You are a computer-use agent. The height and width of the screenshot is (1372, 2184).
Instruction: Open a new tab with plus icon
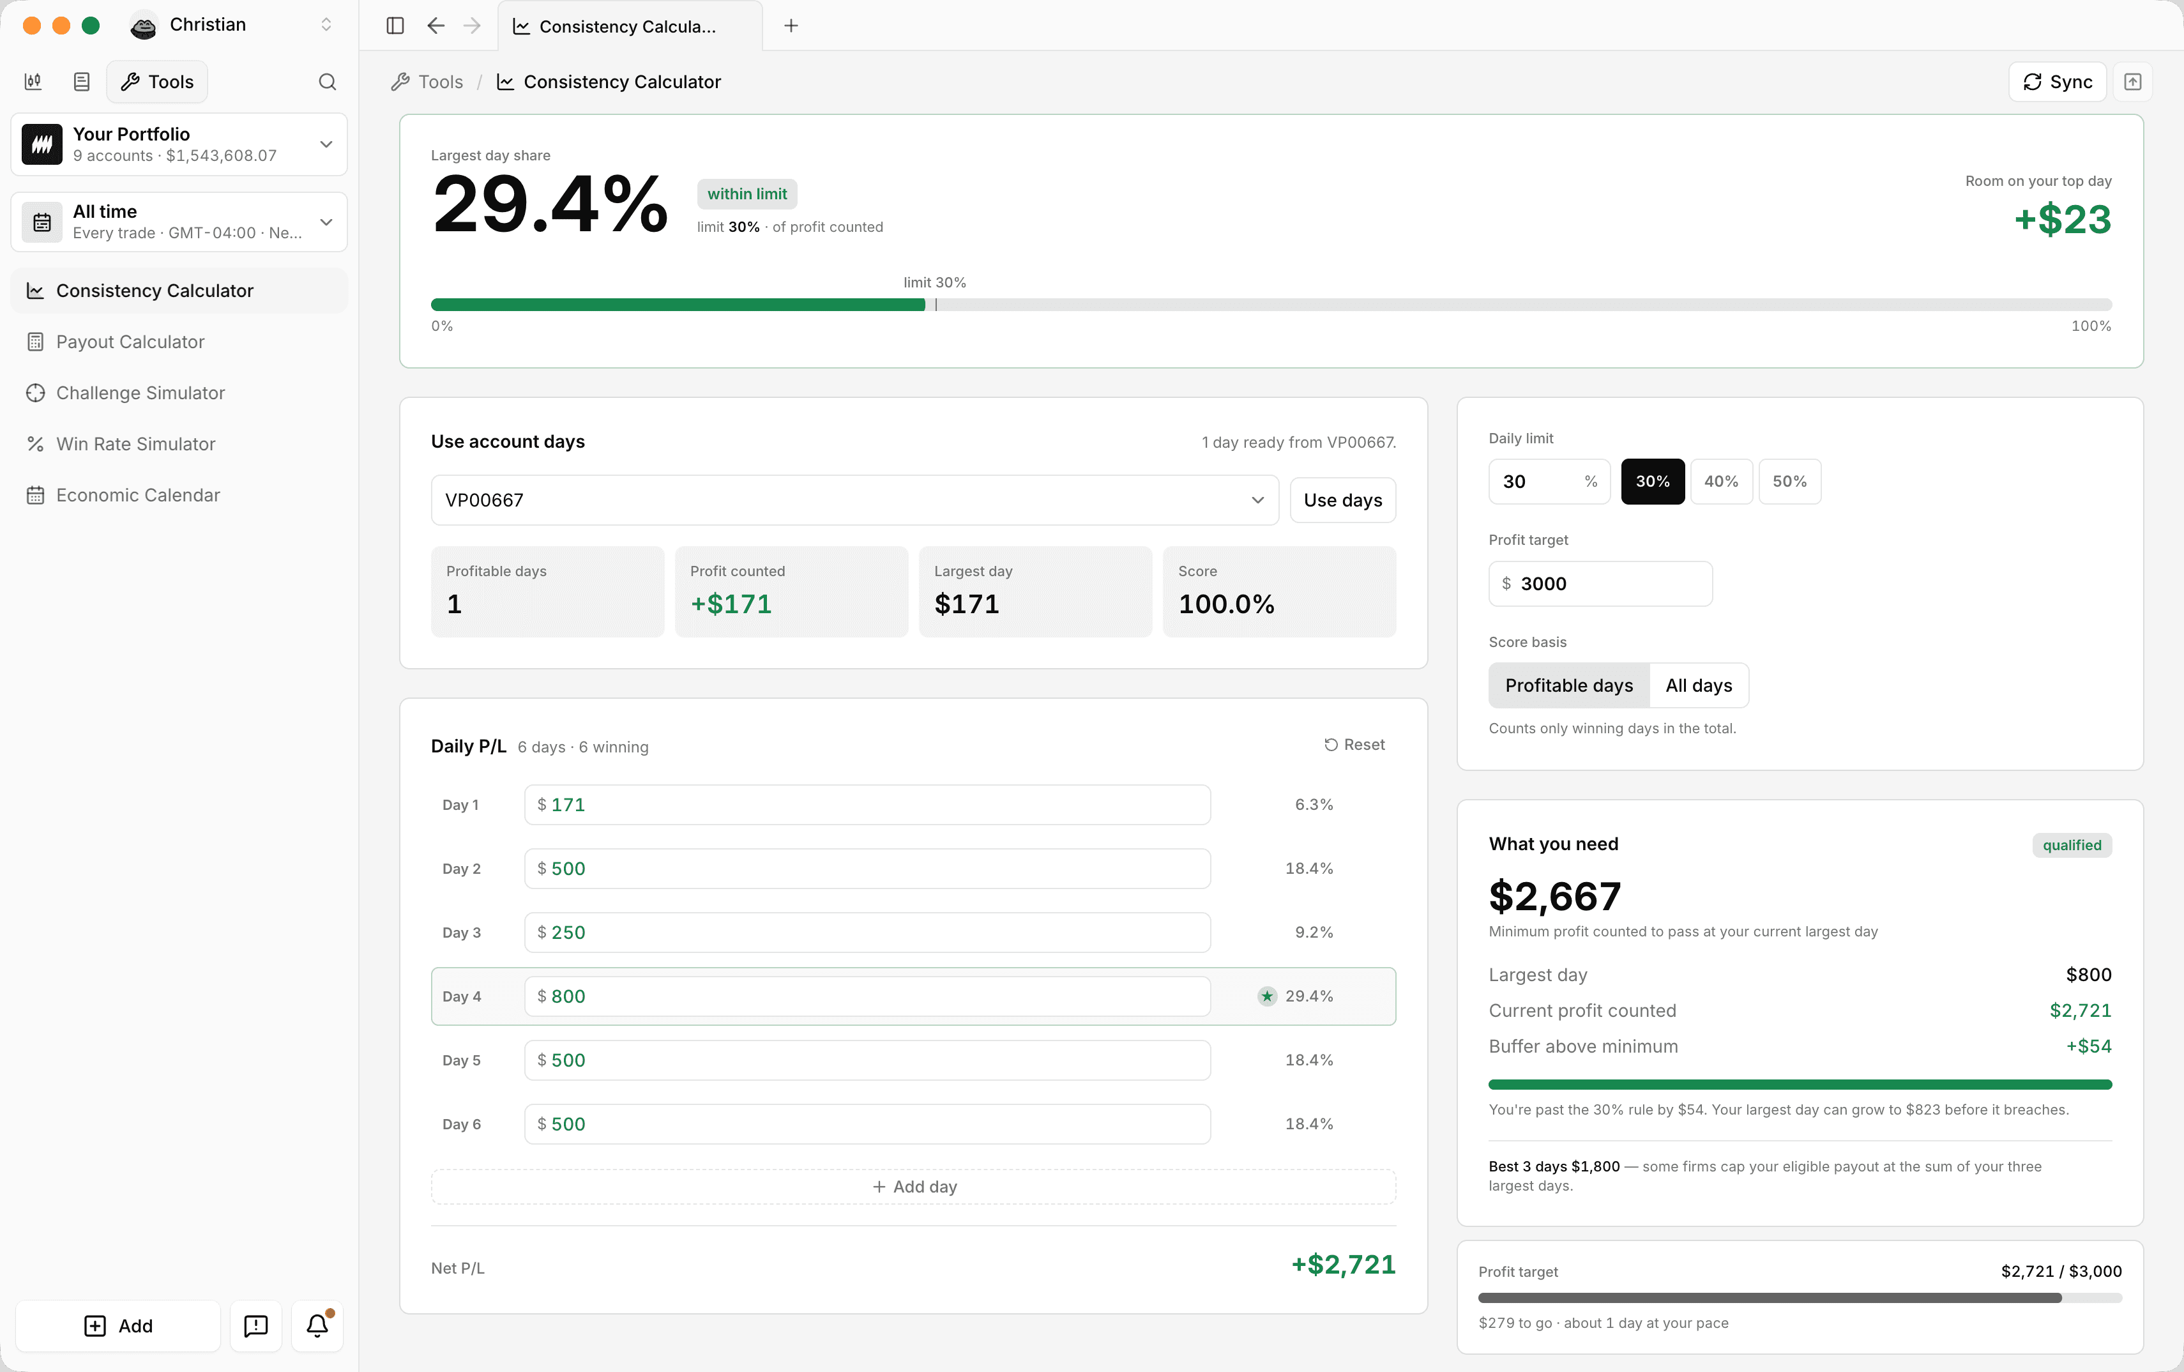(x=791, y=26)
